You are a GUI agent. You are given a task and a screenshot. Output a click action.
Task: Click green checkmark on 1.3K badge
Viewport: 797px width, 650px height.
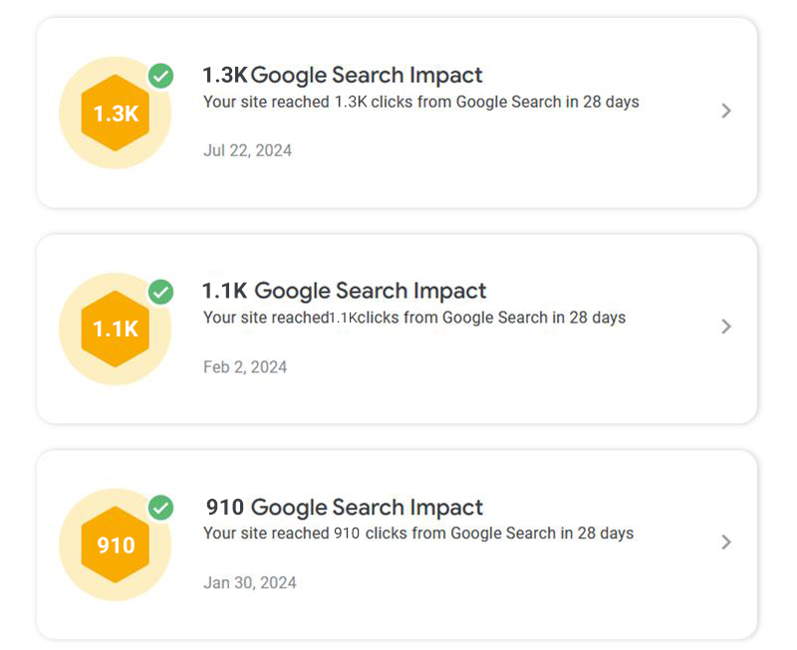click(160, 76)
